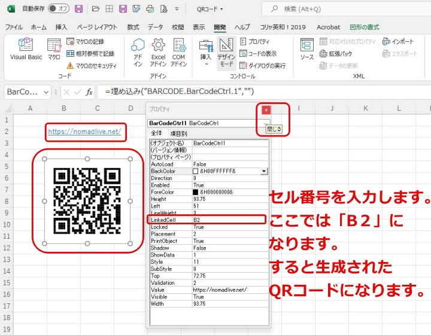Click Run Dialog (ダイアログの実行)

[263, 66]
